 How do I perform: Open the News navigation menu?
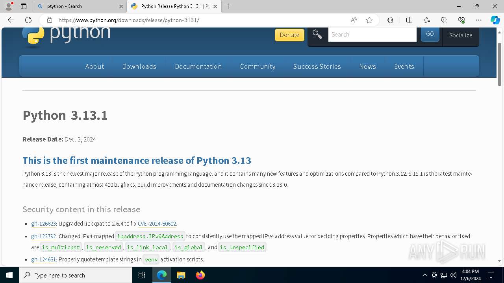(367, 66)
